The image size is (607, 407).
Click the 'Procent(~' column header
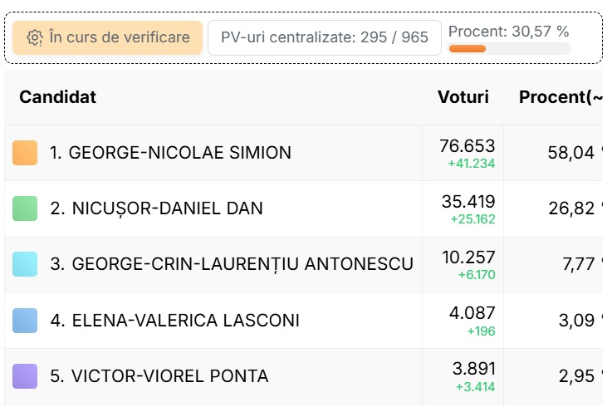click(560, 97)
